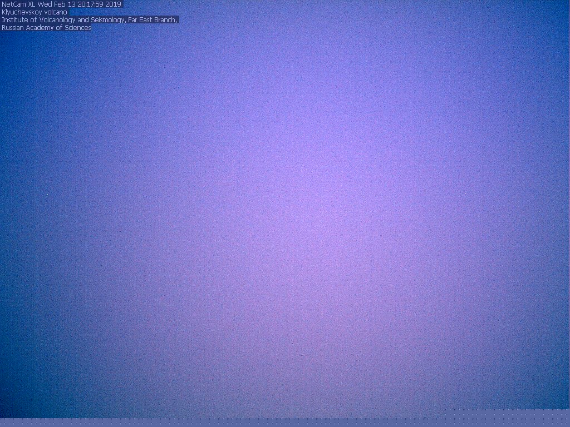Click the 'Russian Academy of Sciences' text line

click(x=46, y=28)
